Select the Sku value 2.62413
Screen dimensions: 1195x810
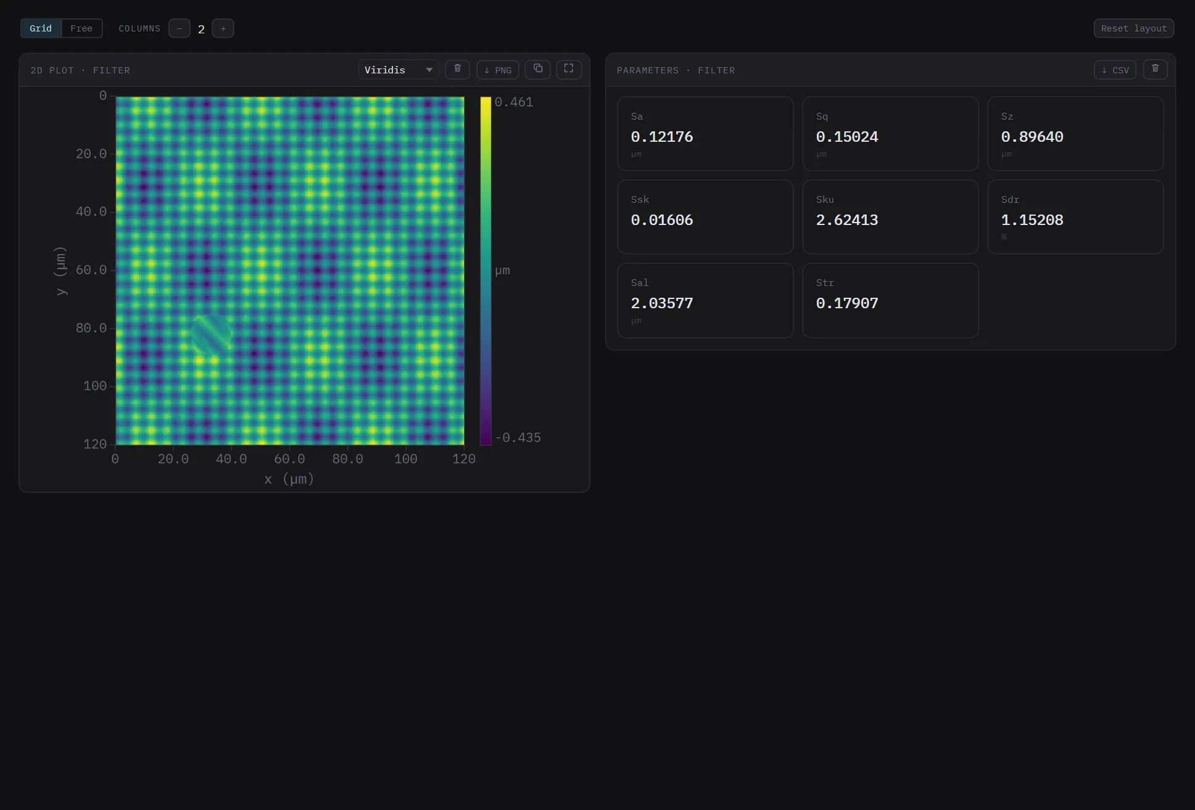point(847,220)
